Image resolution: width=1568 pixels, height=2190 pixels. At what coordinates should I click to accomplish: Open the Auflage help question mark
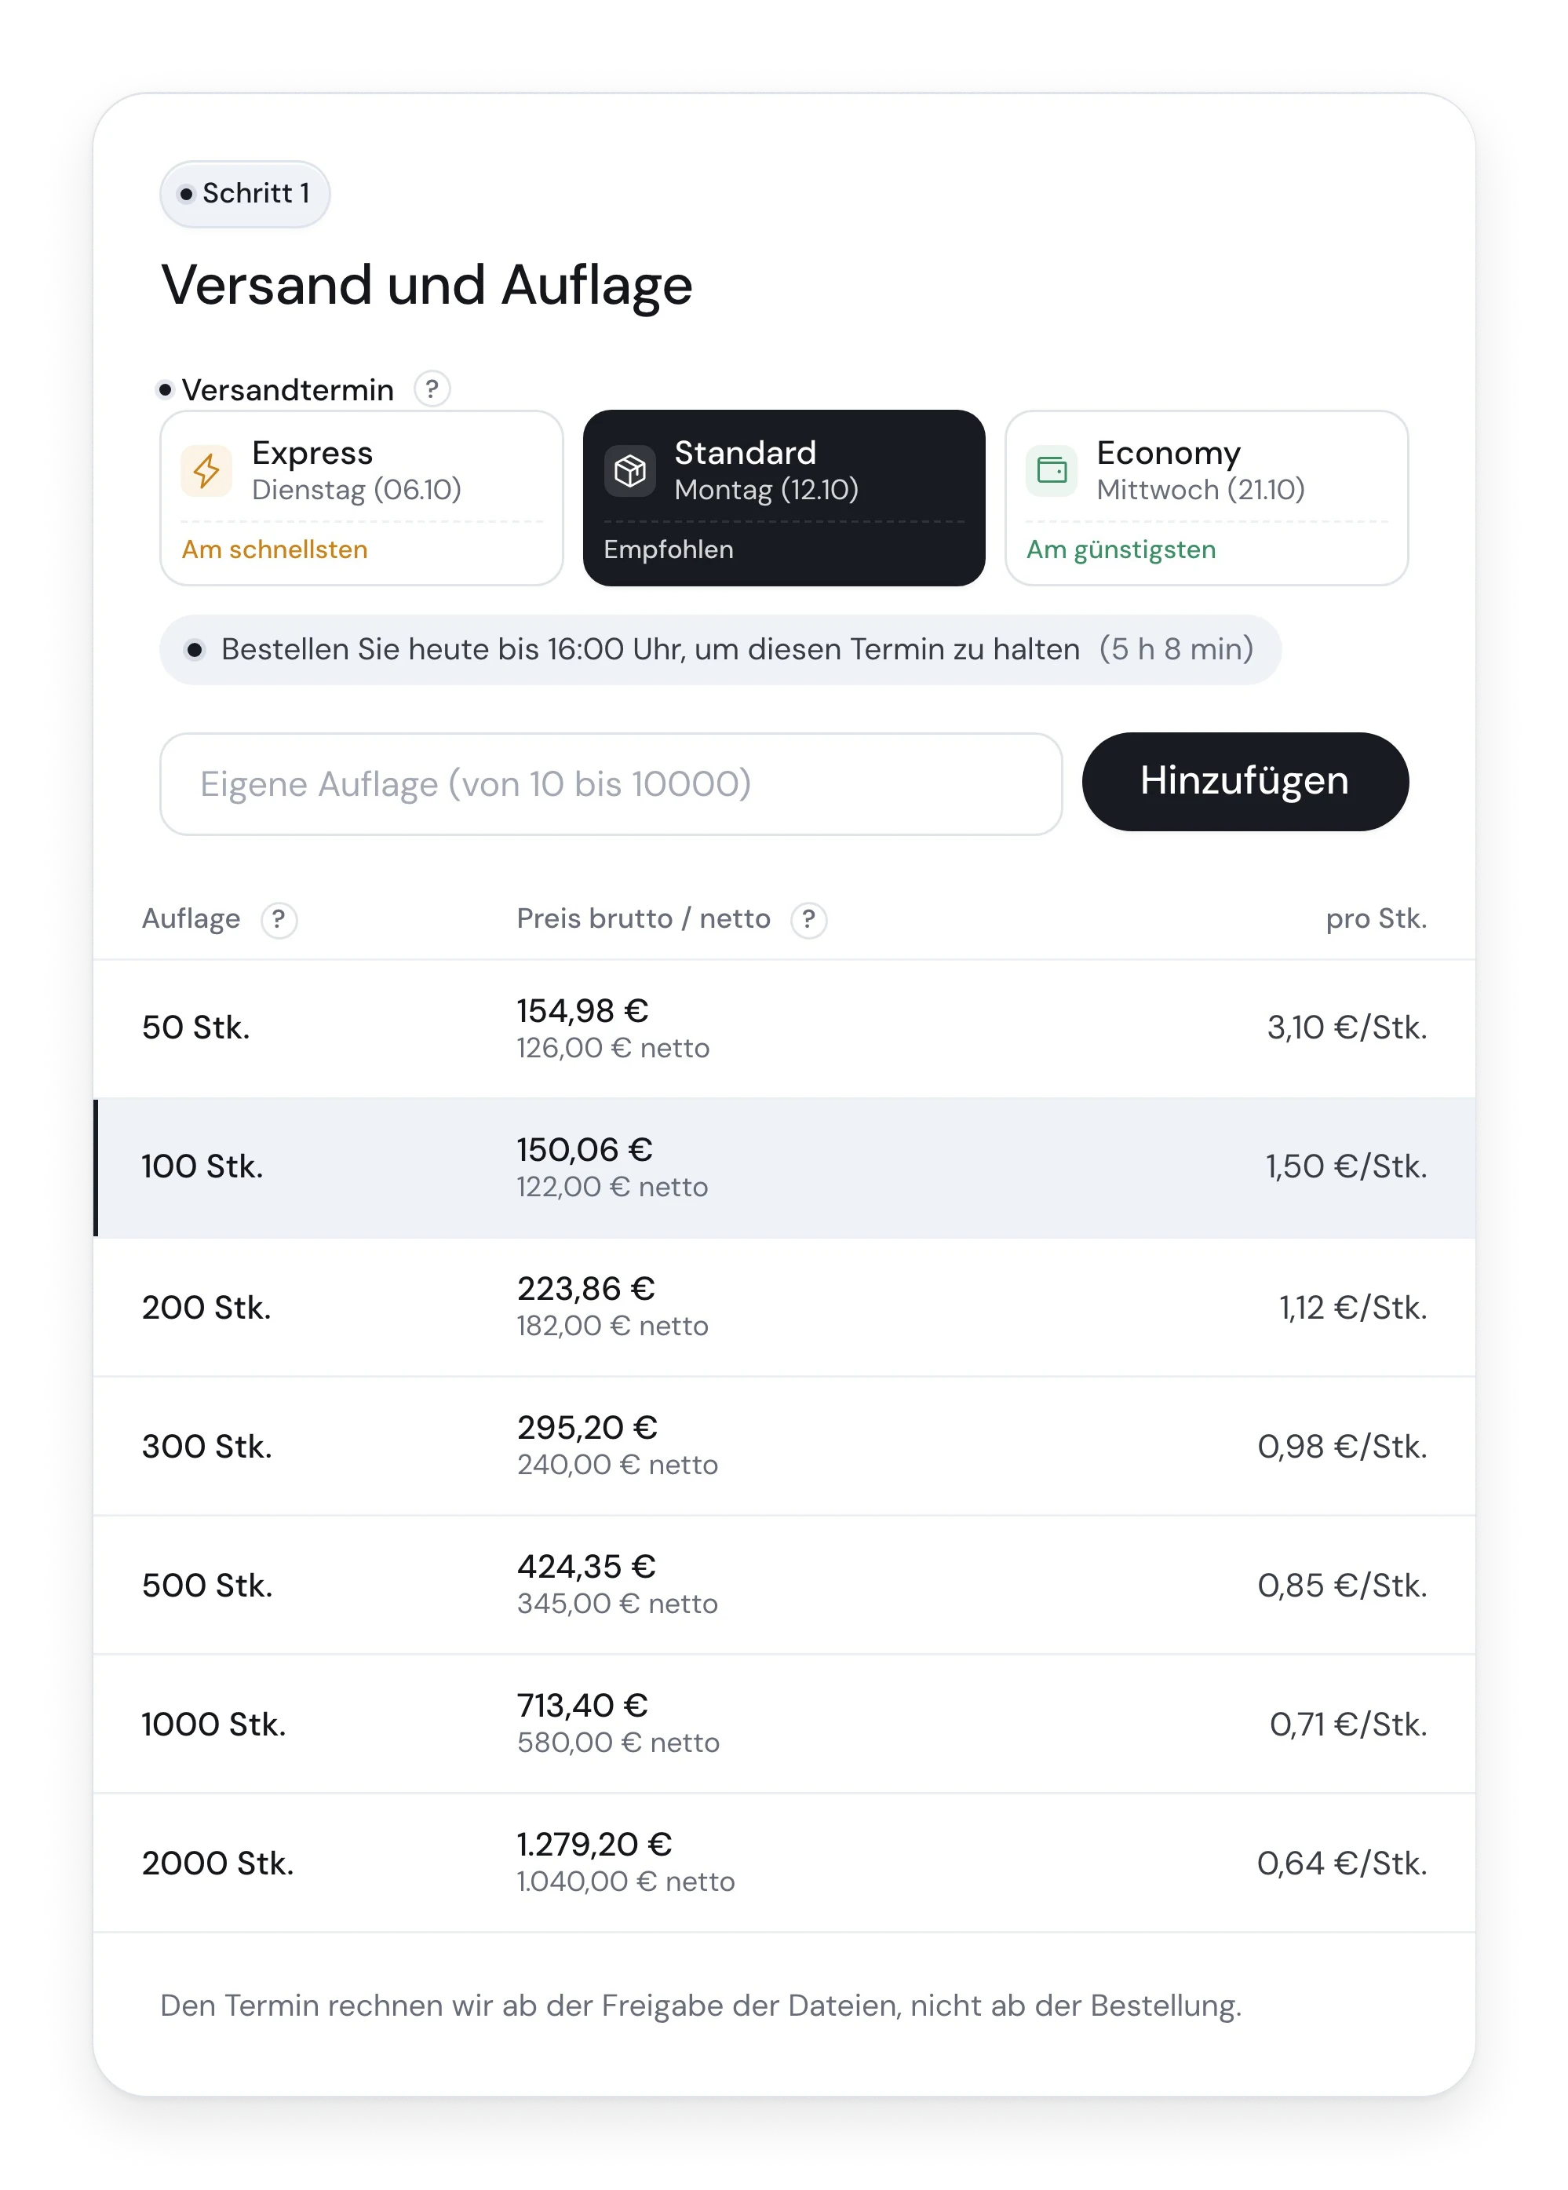[x=279, y=919]
